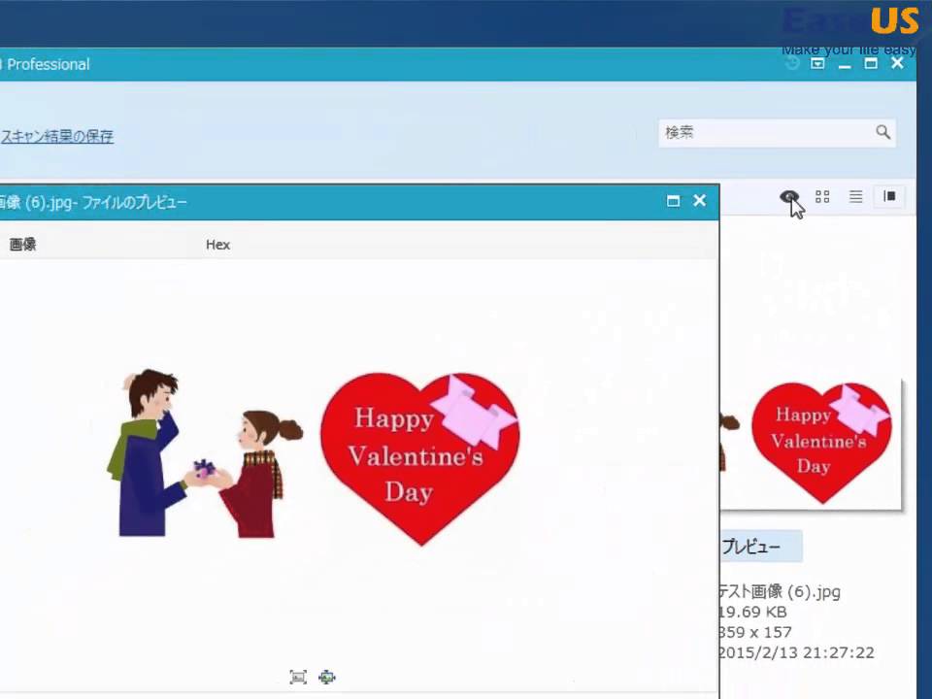Click スキャン結果の保存 link
The width and height of the screenshot is (932, 699).
57,136
